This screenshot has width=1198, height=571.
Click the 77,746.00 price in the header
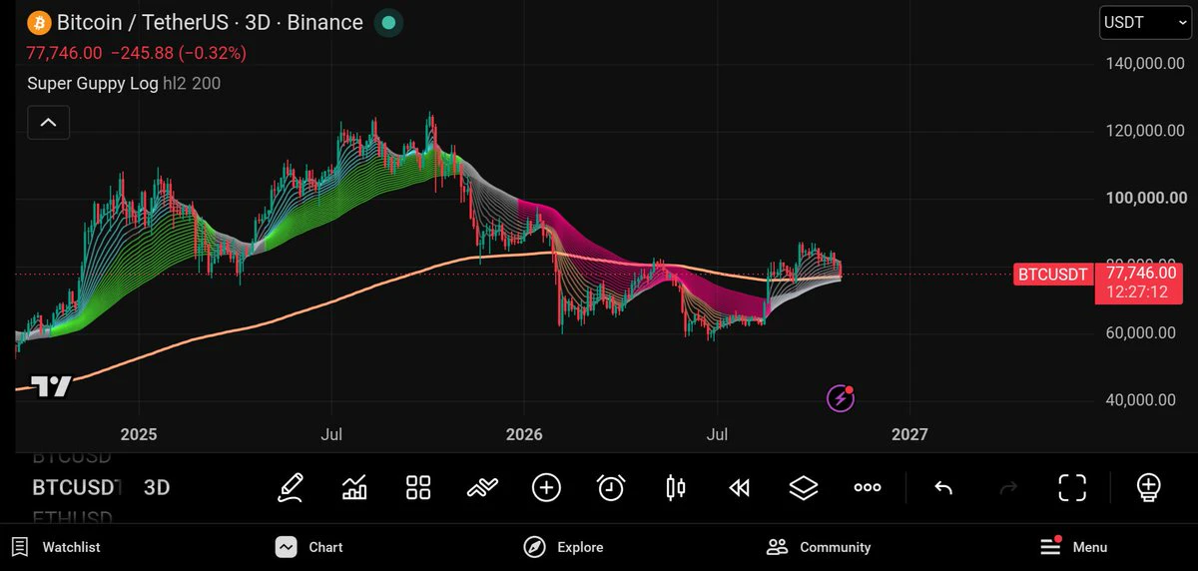(x=64, y=53)
